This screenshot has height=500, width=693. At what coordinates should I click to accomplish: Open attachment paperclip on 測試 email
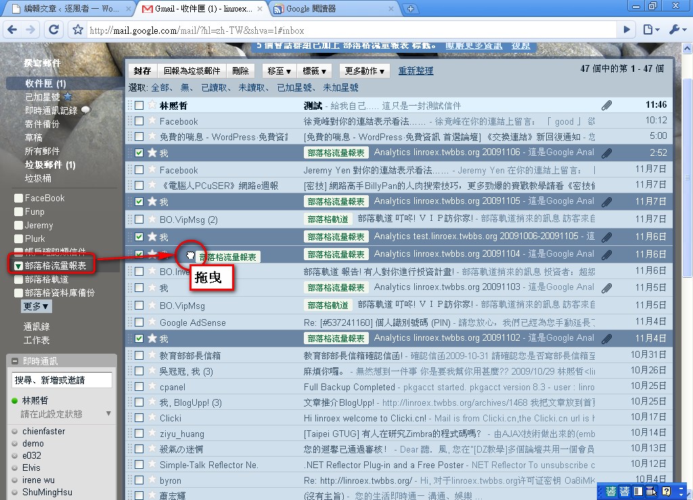[607, 105]
